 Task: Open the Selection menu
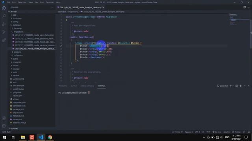coord(22,2)
